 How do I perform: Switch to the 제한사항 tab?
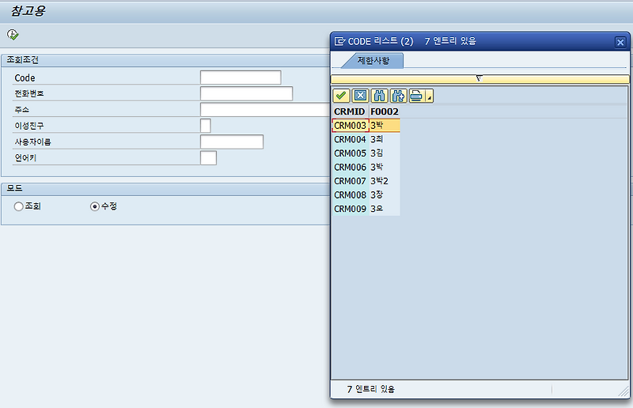click(373, 61)
